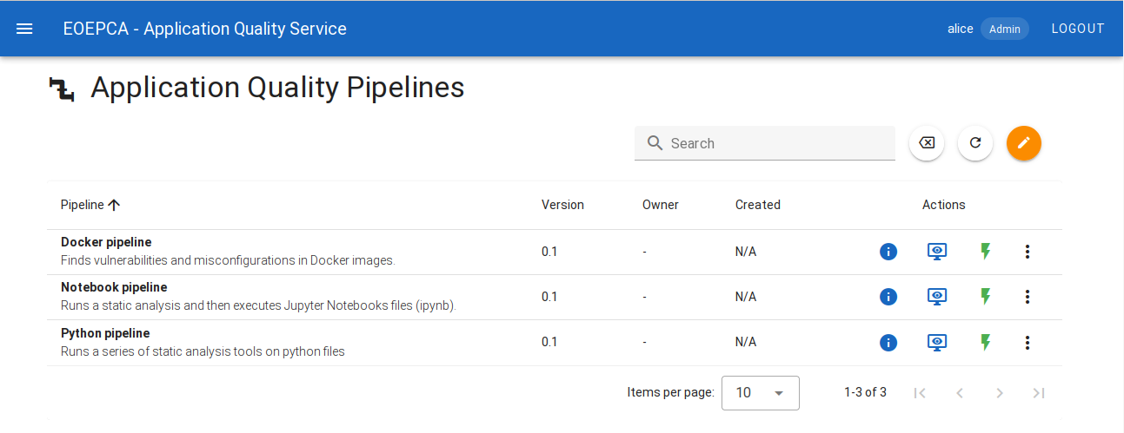The width and height of the screenshot is (1124, 433).
Task: Click the 'Items per page:' label
Action: [671, 392]
